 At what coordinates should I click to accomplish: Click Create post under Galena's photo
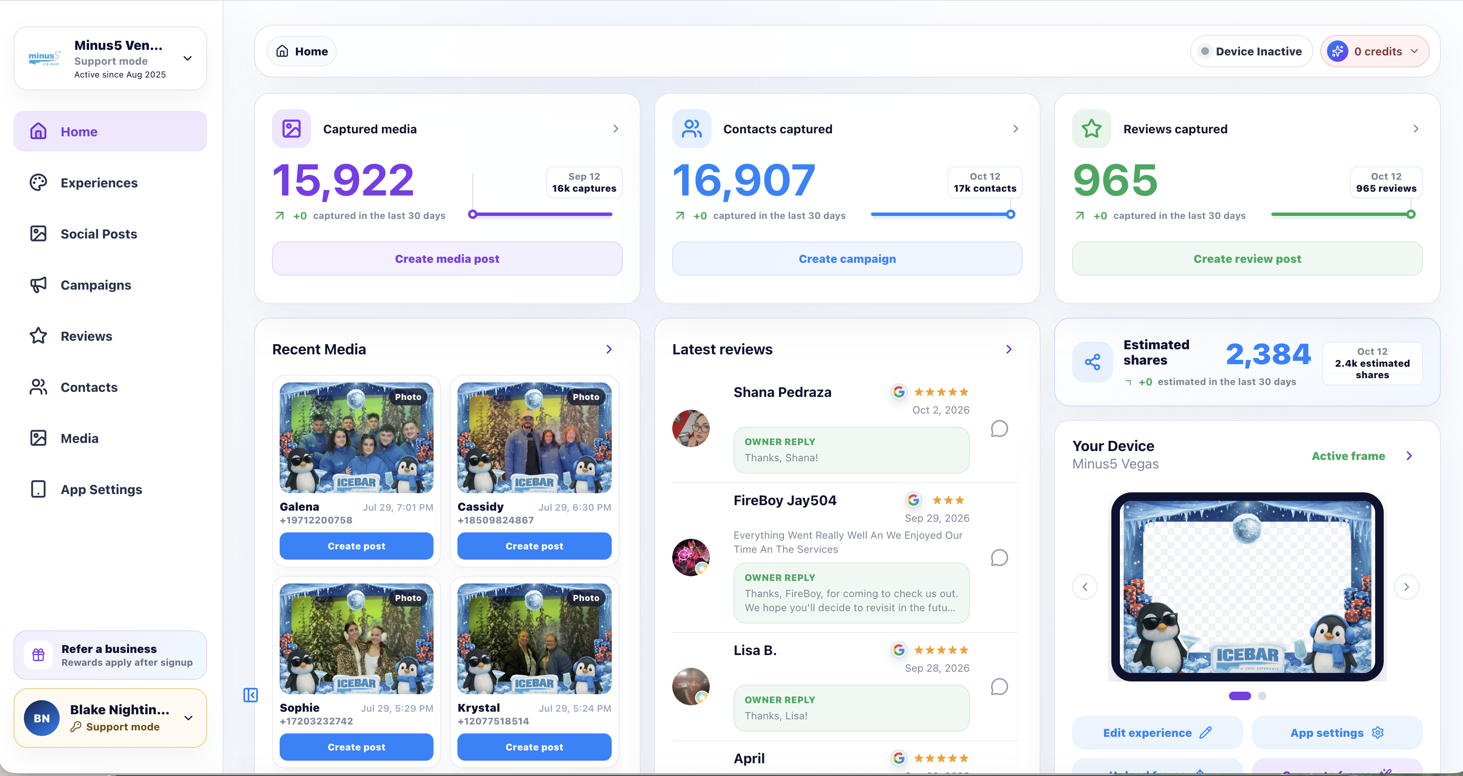(356, 546)
